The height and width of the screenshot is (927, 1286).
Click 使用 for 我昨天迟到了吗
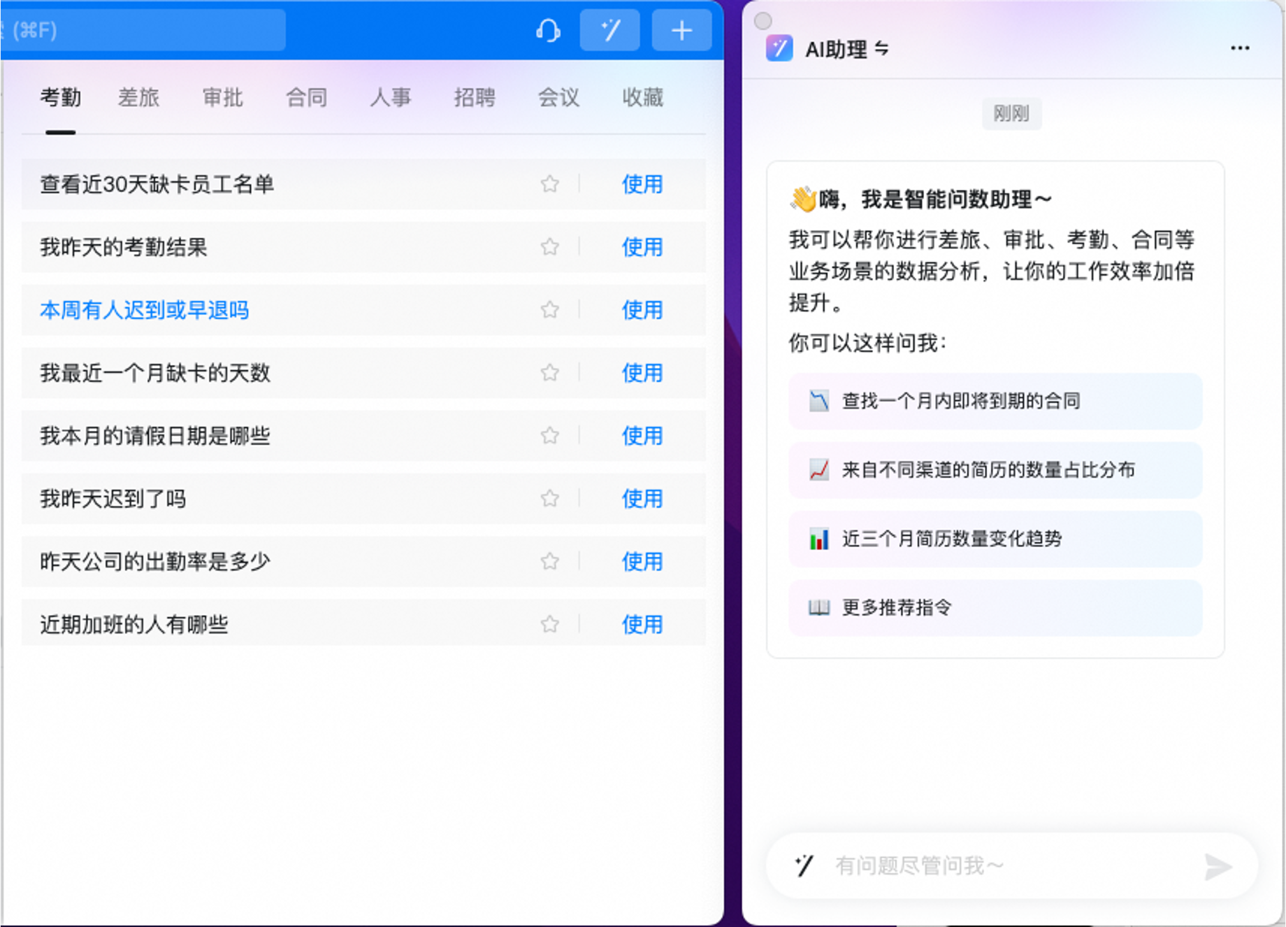click(642, 499)
